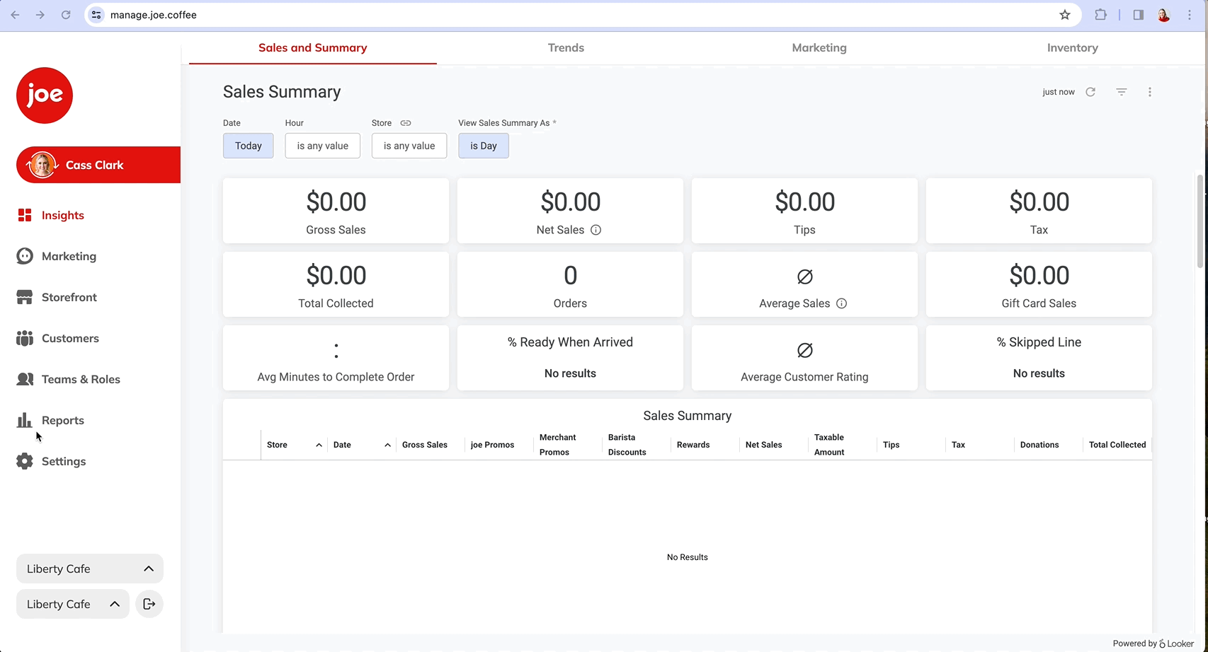Click the Barista Discounts column header

(627, 445)
